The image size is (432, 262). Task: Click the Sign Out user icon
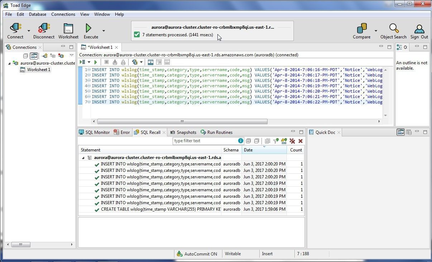[x=419, y=29]
